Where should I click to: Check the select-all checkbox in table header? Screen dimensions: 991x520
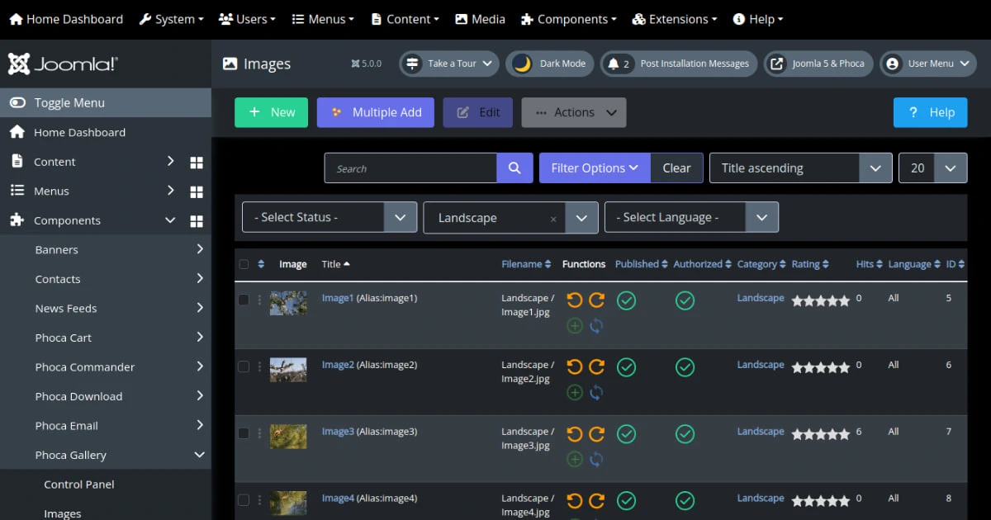point(244,265)
